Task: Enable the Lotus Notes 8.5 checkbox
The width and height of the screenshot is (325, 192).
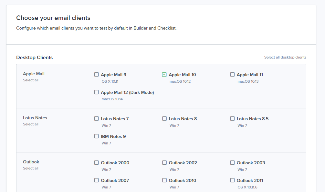Action: (232, 119)
